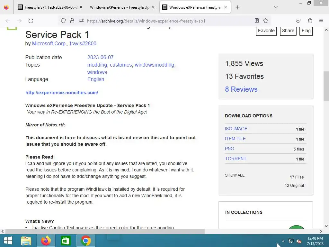Image resolution: width=329 pixels, height=247 pixels.
Task: Download the TORRENT file option
Action: point(236,159)
